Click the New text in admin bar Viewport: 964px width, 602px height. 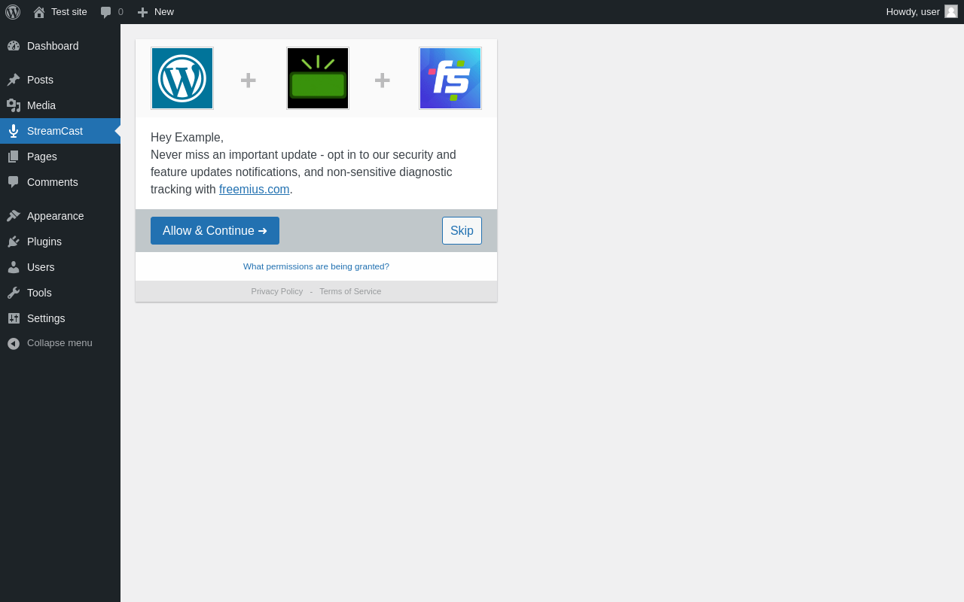(164, 12)
